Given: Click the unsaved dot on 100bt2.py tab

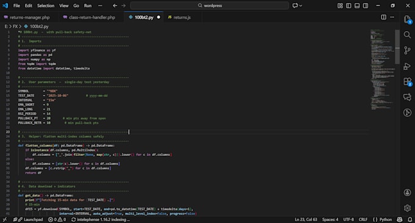Looking at the screenshot, I should (159, 17).
